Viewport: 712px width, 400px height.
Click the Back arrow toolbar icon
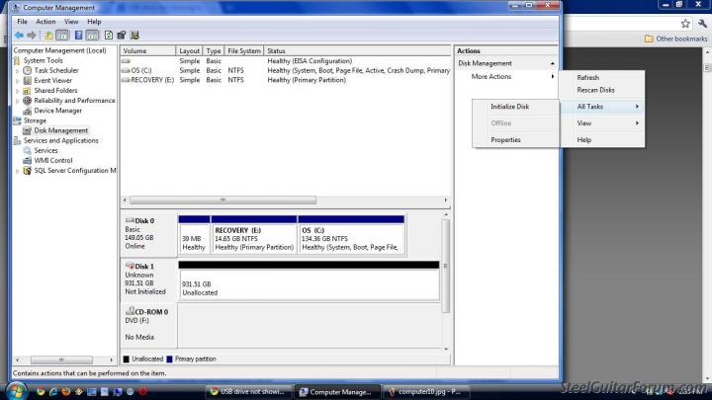[x=18, y=36]
